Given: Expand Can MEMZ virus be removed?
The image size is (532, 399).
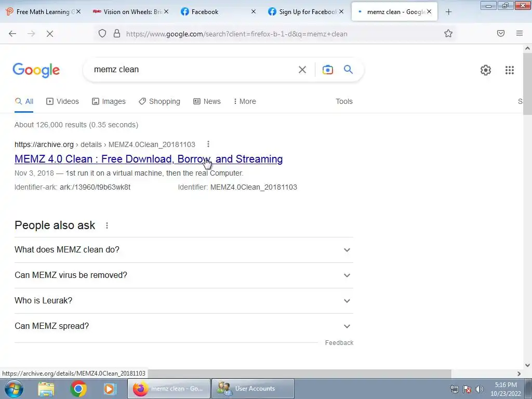Looking at the screenshot, I should [184, 275].
